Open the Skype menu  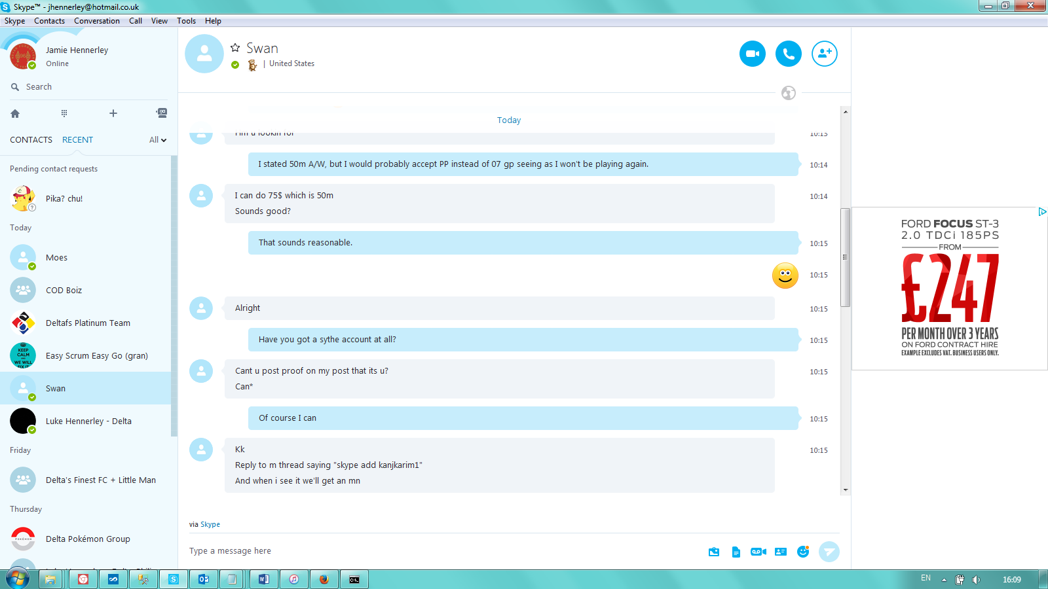(14, 21)
